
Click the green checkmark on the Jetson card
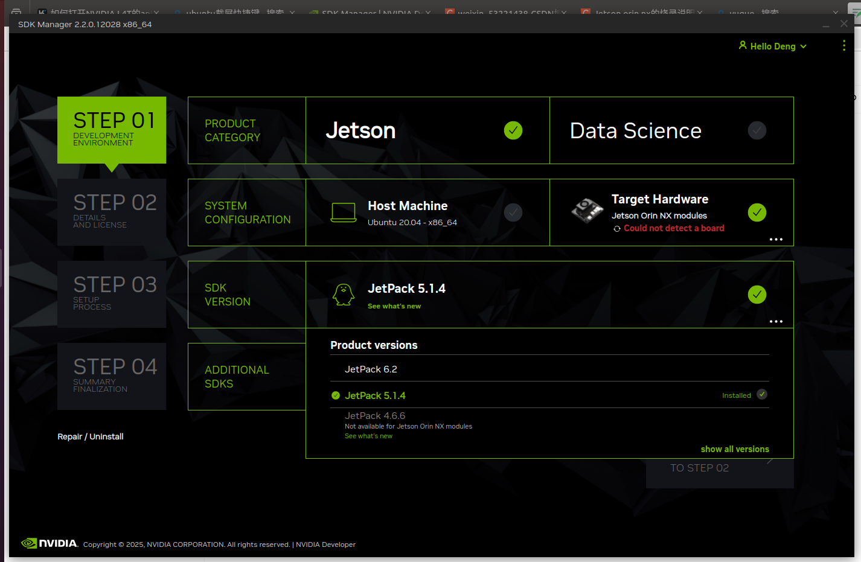[513, 130]
